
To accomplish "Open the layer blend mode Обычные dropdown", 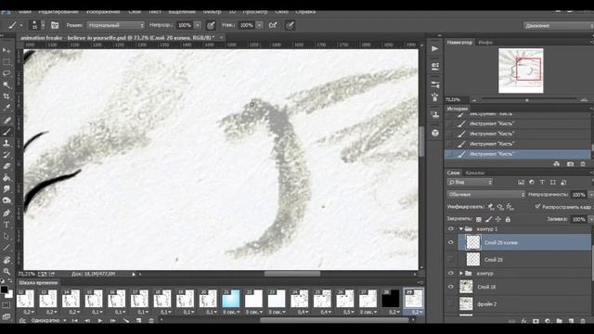I will point(486,195).
